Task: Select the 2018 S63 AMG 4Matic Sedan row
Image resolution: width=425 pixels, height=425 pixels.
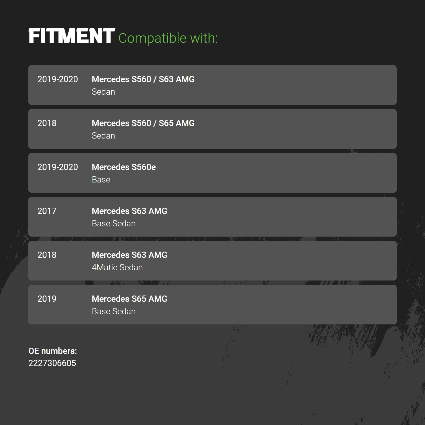Action: (212, 261)
